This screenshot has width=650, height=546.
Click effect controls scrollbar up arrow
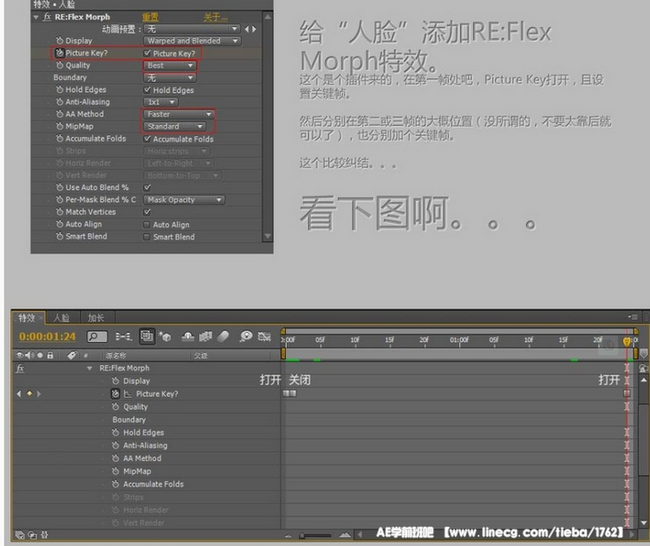(x=268, y=17)
